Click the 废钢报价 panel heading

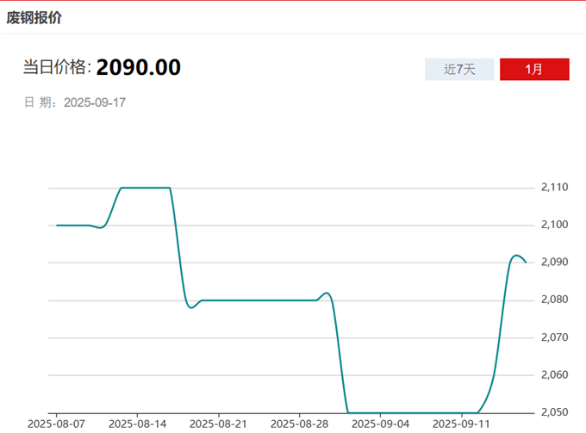(34, 17)
